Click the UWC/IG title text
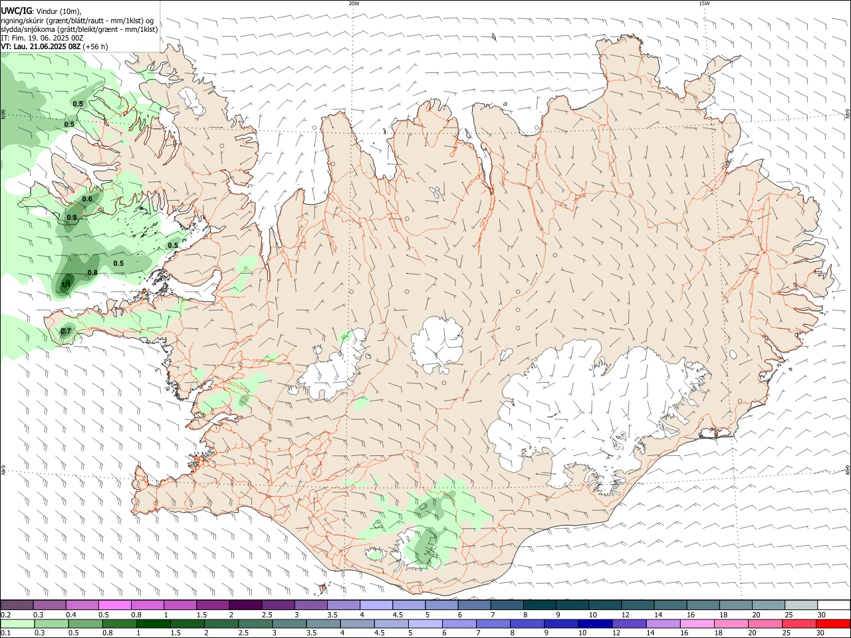851x638 pixels. pyautogui.click(x=16, y=11)
